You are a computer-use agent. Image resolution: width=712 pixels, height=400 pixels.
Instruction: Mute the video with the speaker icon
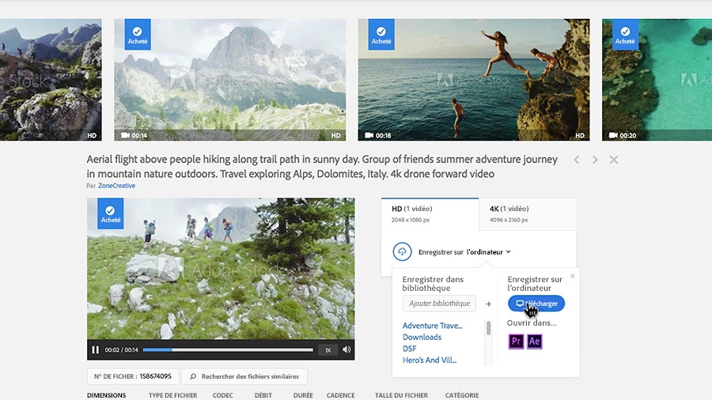click(x=347, y=349)
